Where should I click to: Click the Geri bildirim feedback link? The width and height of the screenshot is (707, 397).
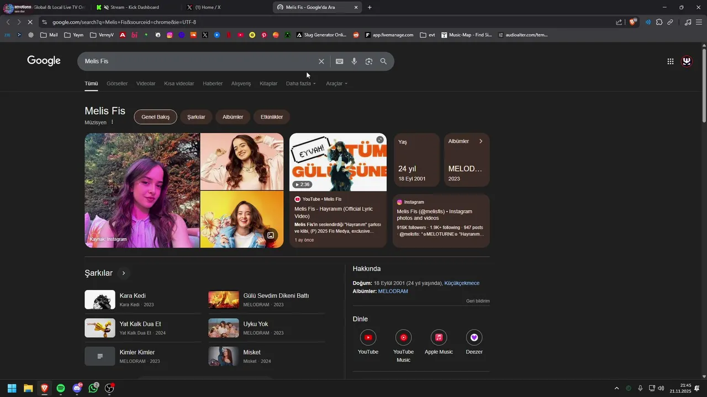[478, 301]
